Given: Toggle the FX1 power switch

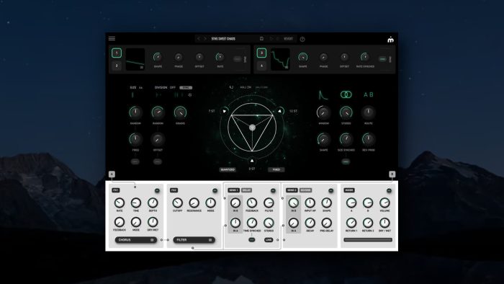Looking at the screenshot, I should 157,190.
